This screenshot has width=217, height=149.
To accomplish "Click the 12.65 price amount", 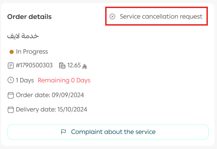I will click(74, 65).
